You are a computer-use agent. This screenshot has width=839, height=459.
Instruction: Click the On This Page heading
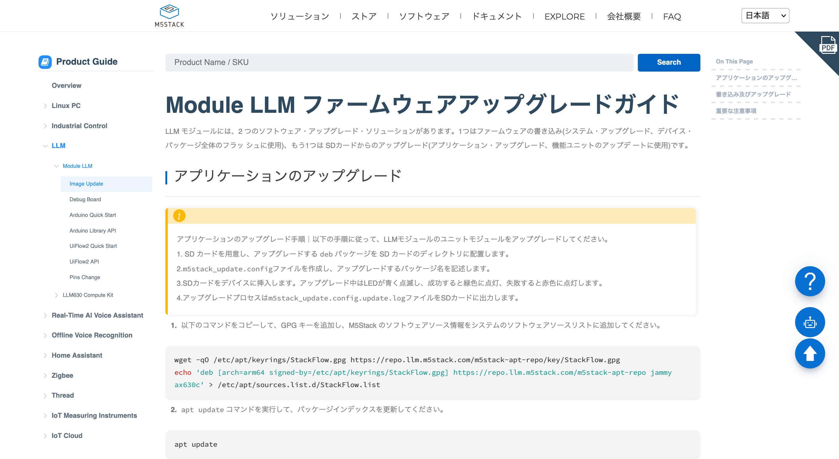(x=734, y=62)
